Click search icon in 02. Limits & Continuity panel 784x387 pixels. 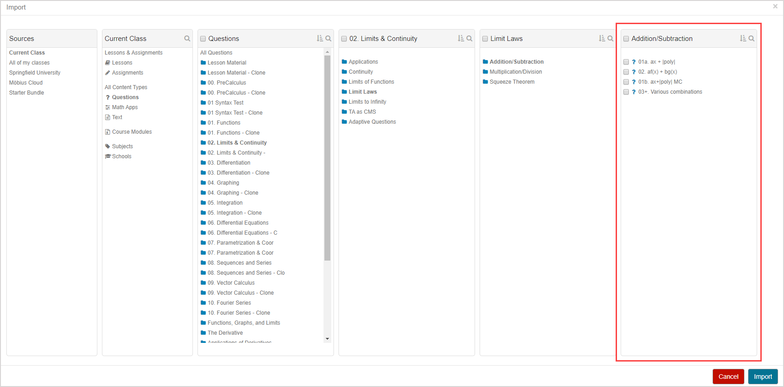coord(469,39)
